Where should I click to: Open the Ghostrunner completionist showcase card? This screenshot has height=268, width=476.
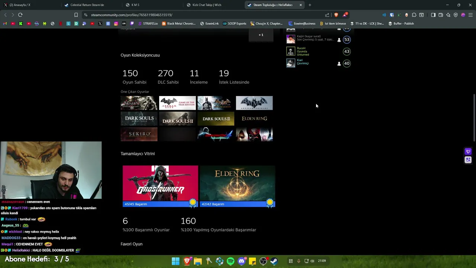160,186
